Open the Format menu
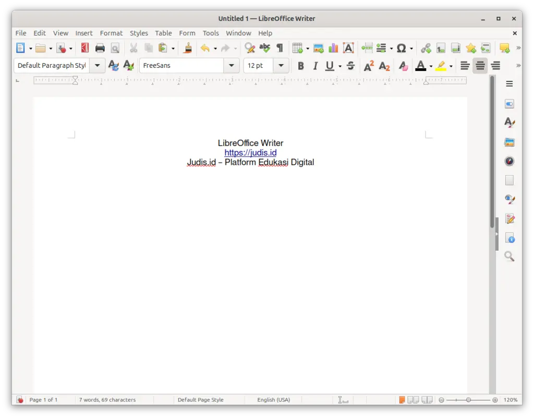The height and width of the screenshot is (418, 534). click(x=111, y=33)
